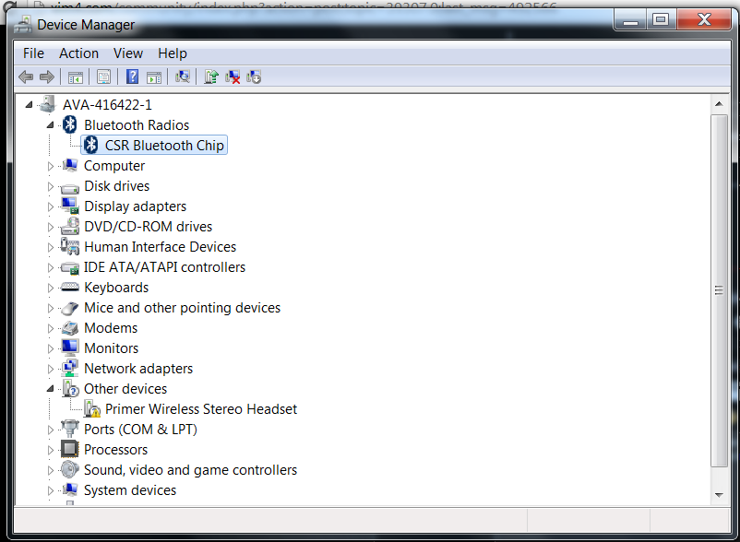Image resolution: width=740 pixels, height=542 pixels.
Task: Select Primer Wireless Stereo Headset entry
Action: (201, 408)
